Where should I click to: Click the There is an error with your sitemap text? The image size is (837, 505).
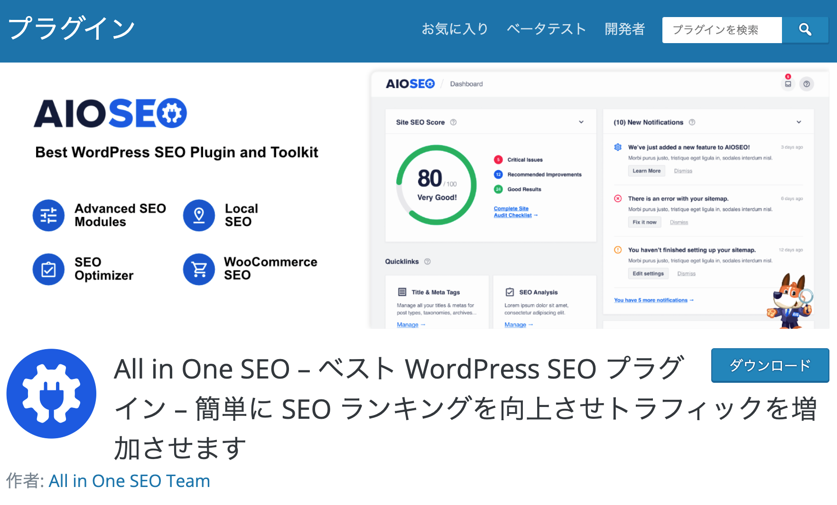(x=678, y=198)
